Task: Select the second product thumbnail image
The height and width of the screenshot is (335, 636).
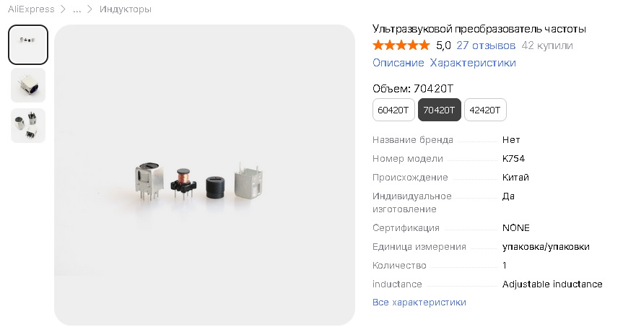Action: (x=28, y=85)
